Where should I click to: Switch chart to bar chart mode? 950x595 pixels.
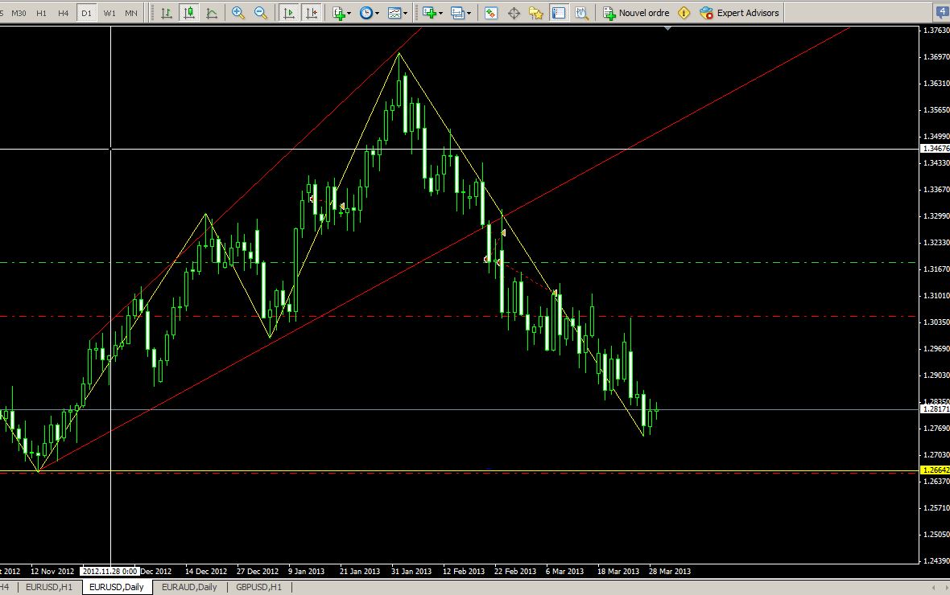166,13
